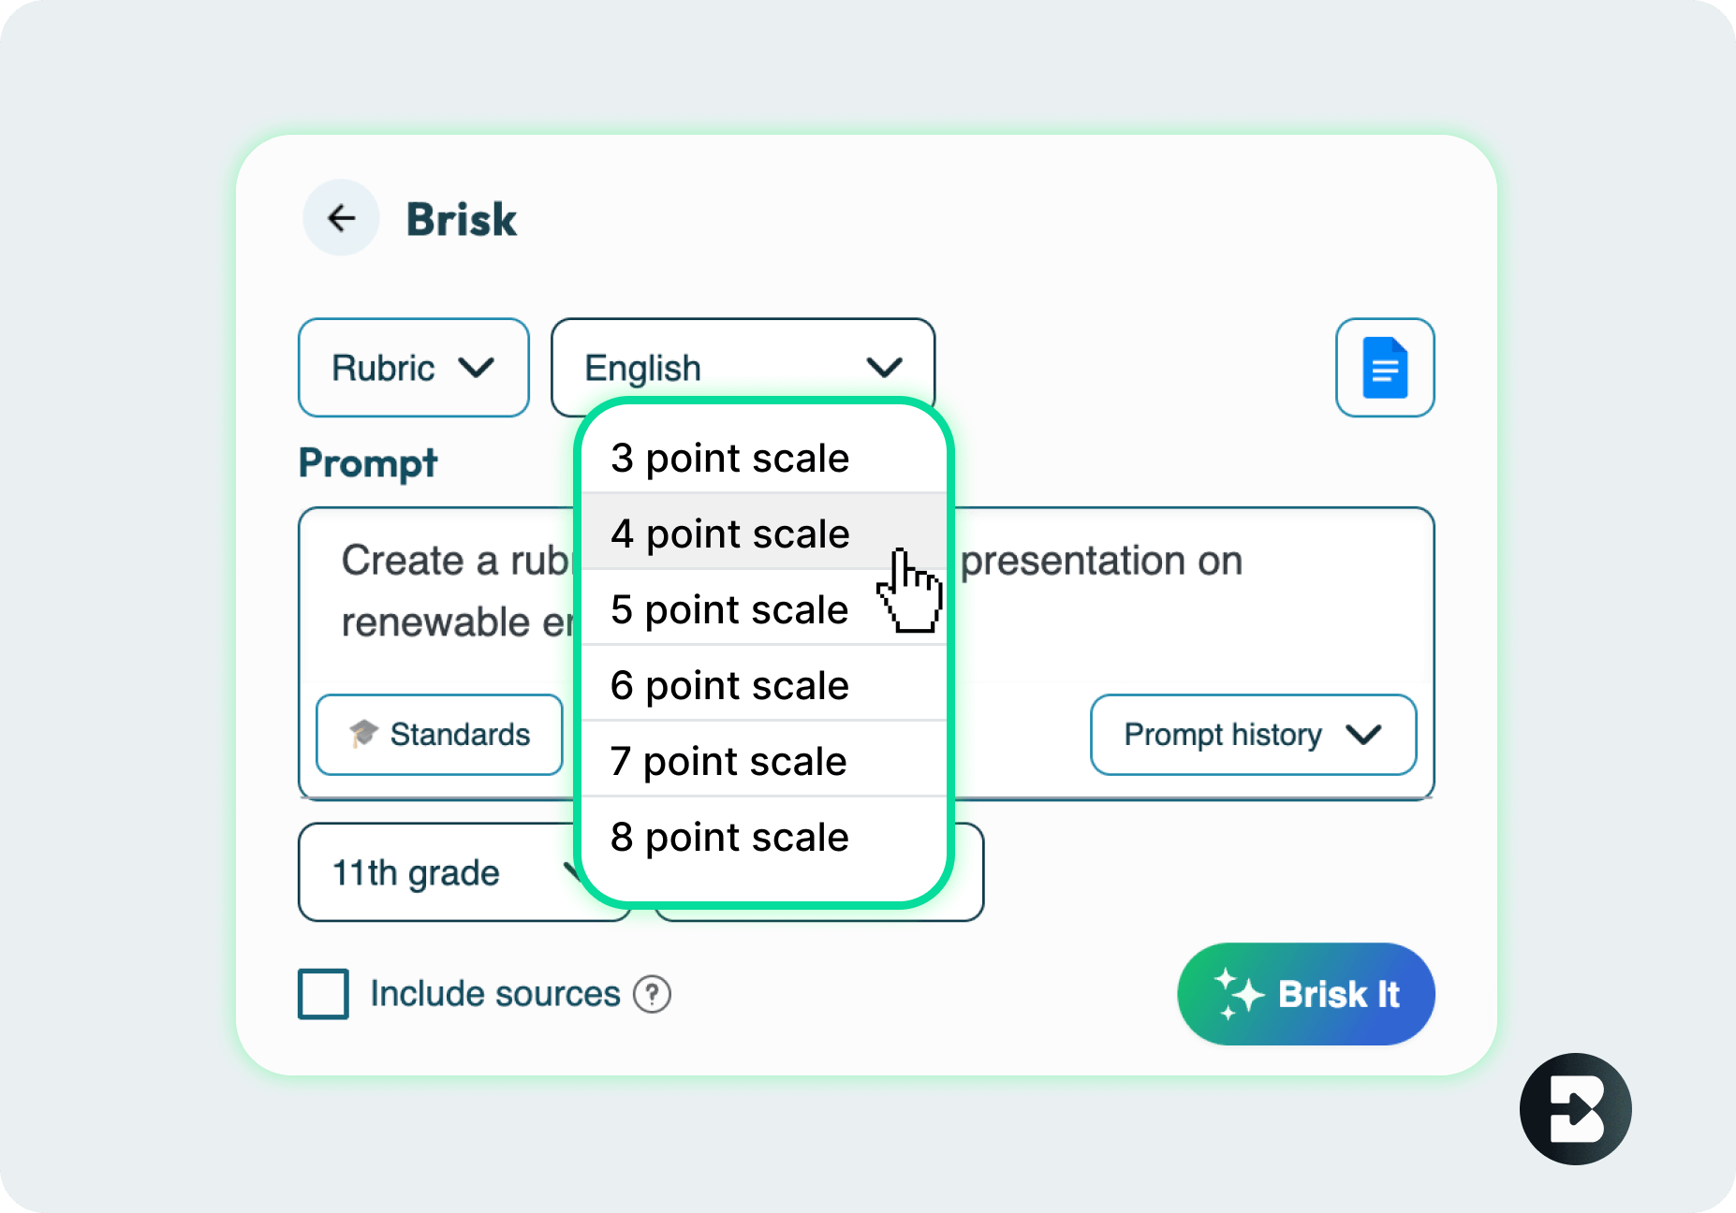Open the English language dropdown

(743, 368)
